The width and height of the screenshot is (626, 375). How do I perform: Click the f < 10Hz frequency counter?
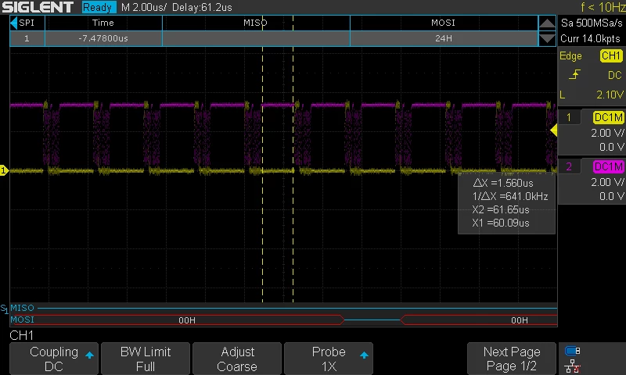click(x=603, y=7)
